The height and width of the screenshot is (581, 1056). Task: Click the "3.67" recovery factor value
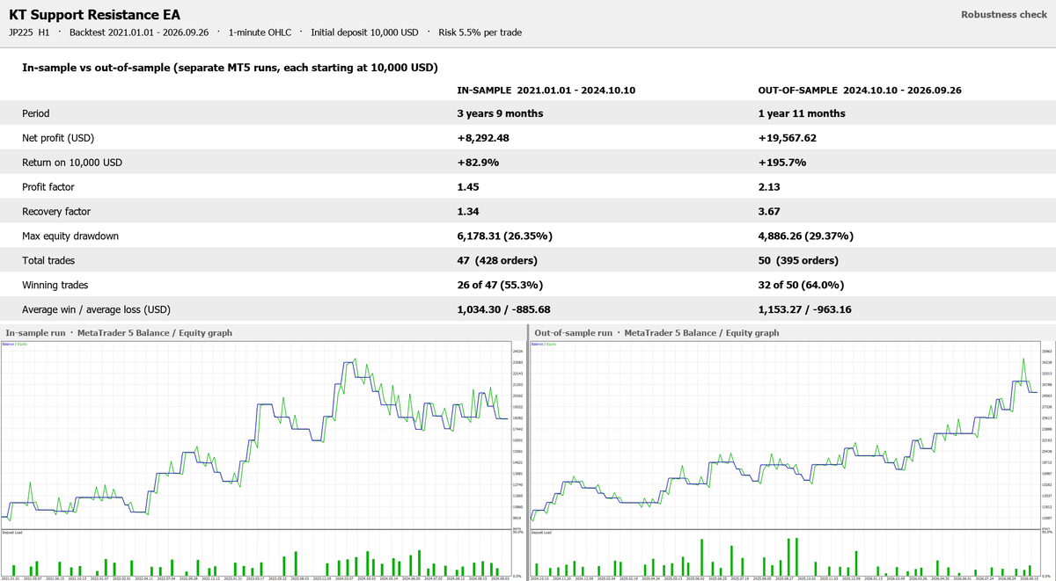769,212
